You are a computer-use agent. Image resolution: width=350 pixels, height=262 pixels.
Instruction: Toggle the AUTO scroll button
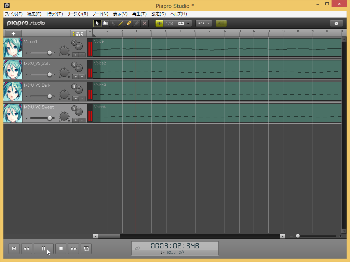click(204, 24)
